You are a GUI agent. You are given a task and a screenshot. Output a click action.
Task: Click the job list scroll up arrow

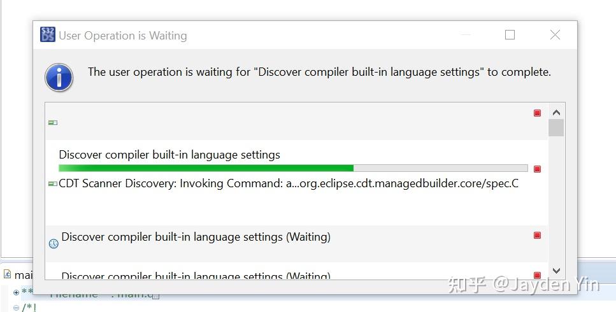click(556, 113)
